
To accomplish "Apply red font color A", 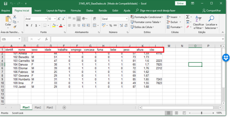I will pyautogui.click(x=61, y=25).
